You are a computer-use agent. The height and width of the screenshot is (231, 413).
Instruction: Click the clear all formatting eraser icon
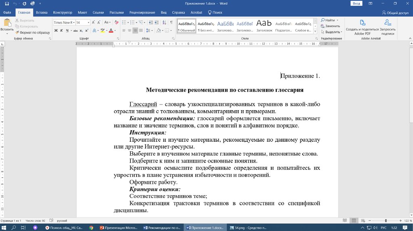117,23
